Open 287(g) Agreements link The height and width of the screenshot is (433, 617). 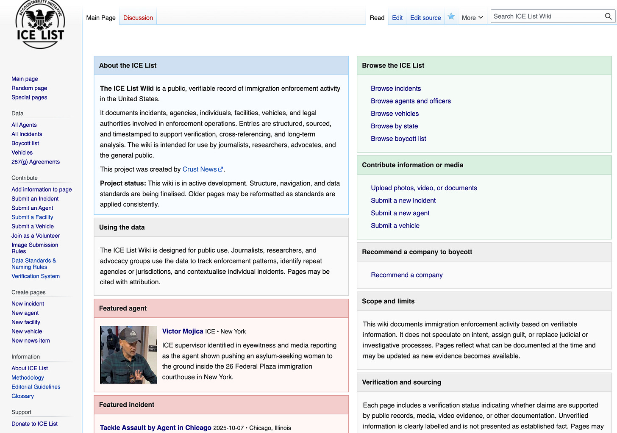[36, 162]
